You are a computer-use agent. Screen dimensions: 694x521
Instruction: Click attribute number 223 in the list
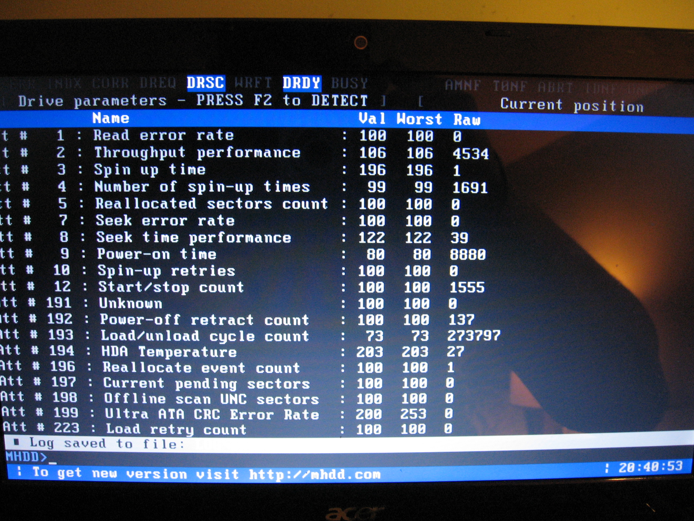66,428
